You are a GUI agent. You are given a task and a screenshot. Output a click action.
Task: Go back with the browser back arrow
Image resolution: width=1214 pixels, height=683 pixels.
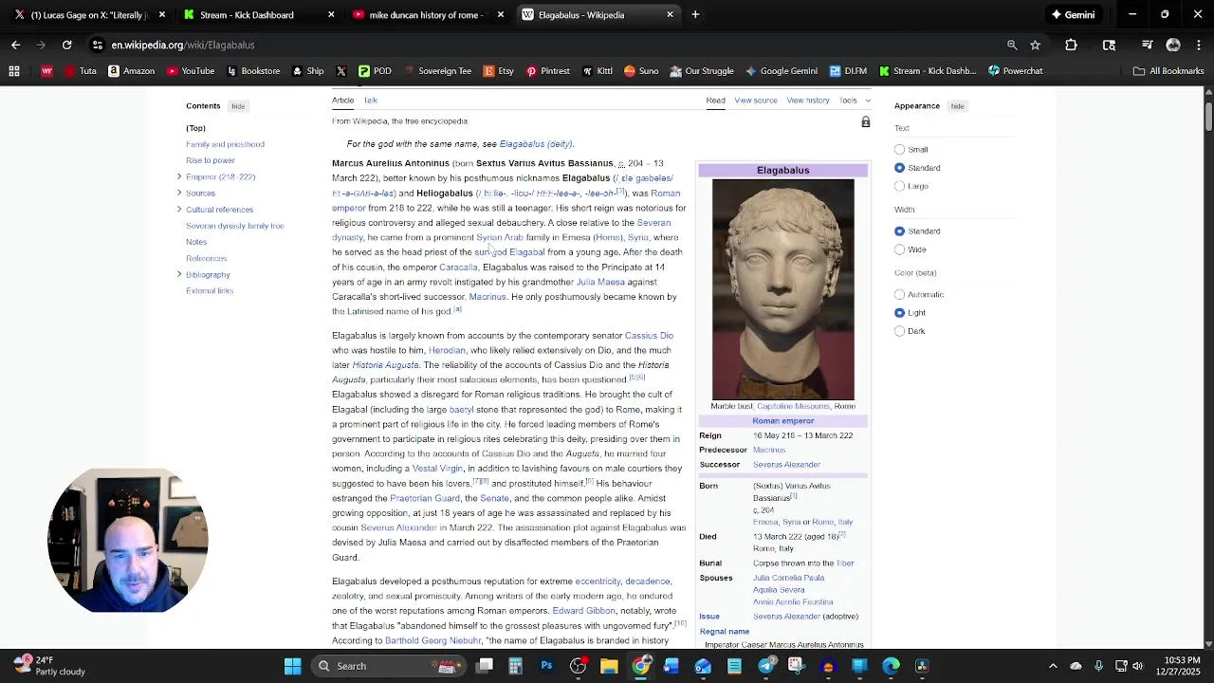click(15, 45)
